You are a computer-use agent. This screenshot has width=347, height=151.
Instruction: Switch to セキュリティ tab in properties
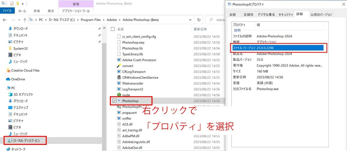click(x=286, y=15)
